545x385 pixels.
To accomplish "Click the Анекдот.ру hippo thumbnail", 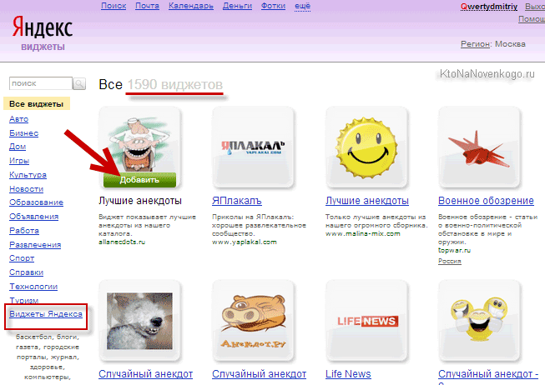I will point(253,321).
